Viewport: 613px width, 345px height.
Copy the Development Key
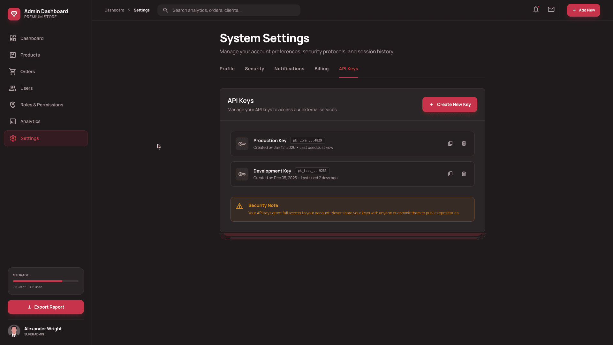(x=450, y=174)
